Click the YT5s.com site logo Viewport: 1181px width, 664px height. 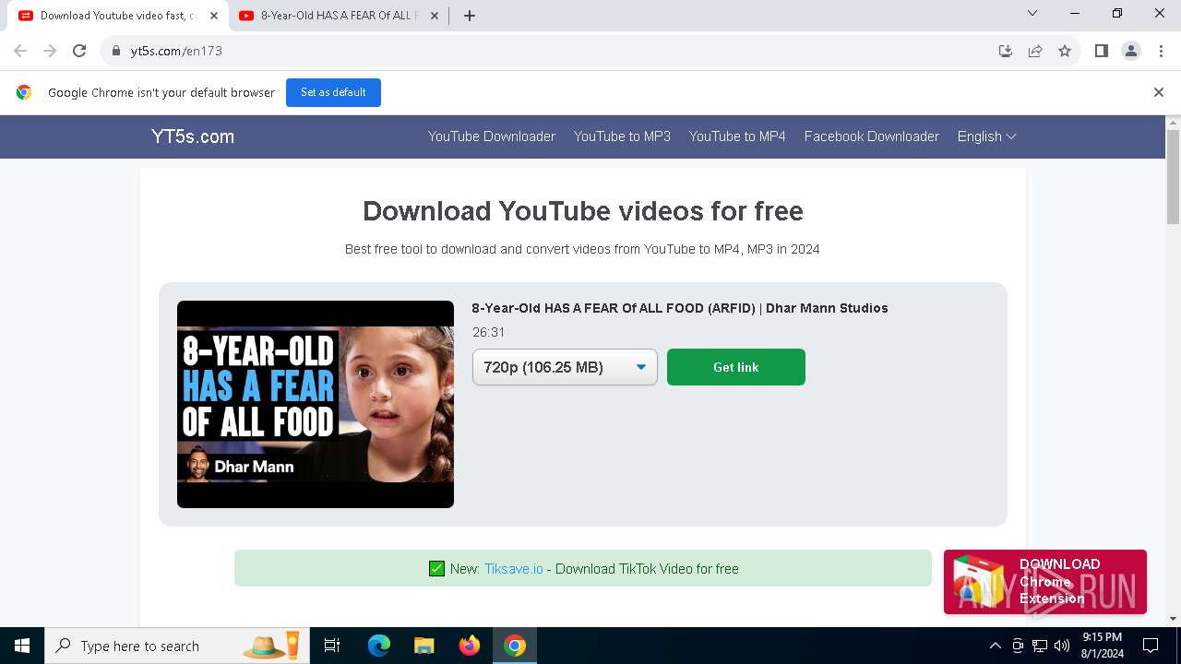(193, 136)
